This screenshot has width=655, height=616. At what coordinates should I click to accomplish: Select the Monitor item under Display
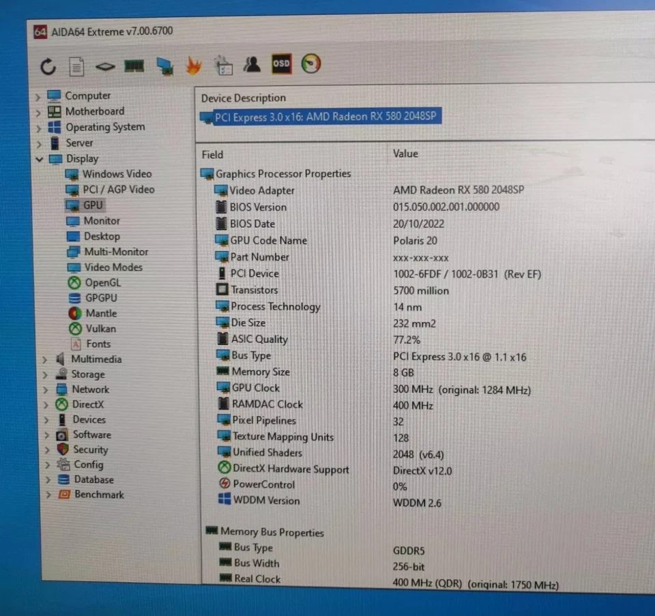point(102,220)
